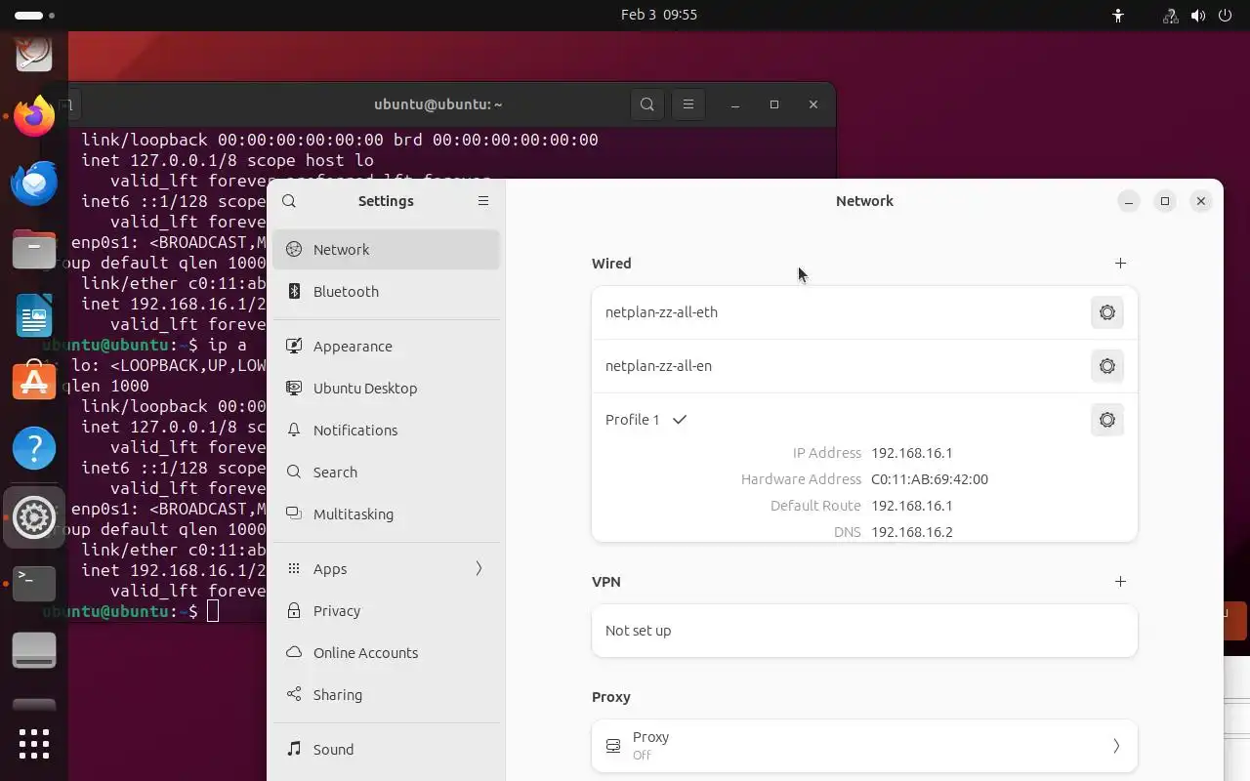Open settings gear for netplan-zz-all-en connection
Image resolution: width=1250 pixels, height=781 pixels.
(x=1106, y=366)
